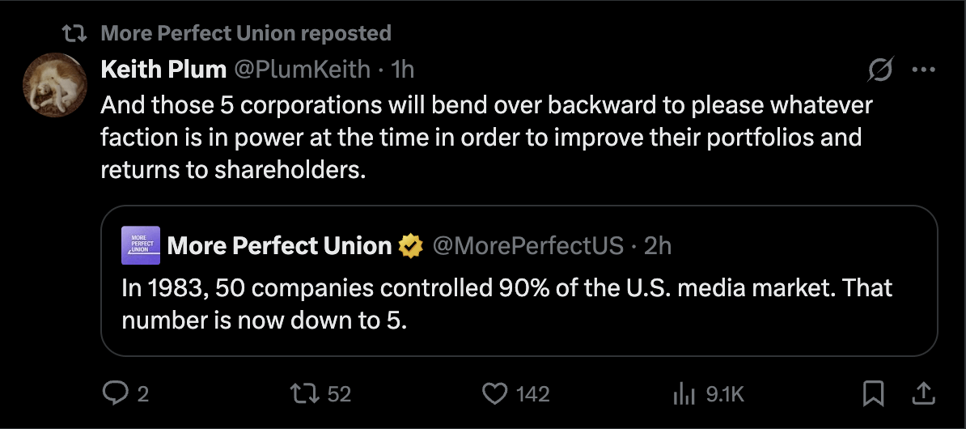Open the More Perfect Union reposted link
Image resolution: width=966 pixels, height=429 pixels.
246,32
